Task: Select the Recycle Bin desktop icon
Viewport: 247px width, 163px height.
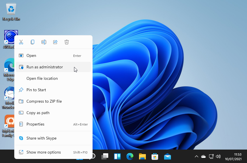Action: pos(11,12)
